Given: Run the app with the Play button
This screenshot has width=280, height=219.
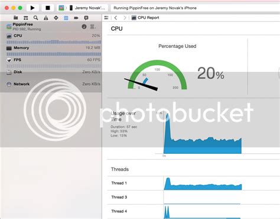Looking at the screenshot, I should [x=32, y=8].
